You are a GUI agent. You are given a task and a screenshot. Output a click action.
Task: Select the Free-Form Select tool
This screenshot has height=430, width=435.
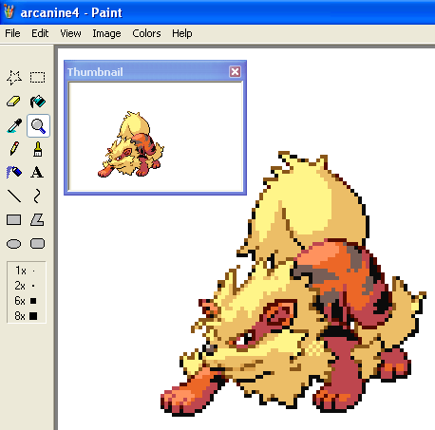coord(14,78)
